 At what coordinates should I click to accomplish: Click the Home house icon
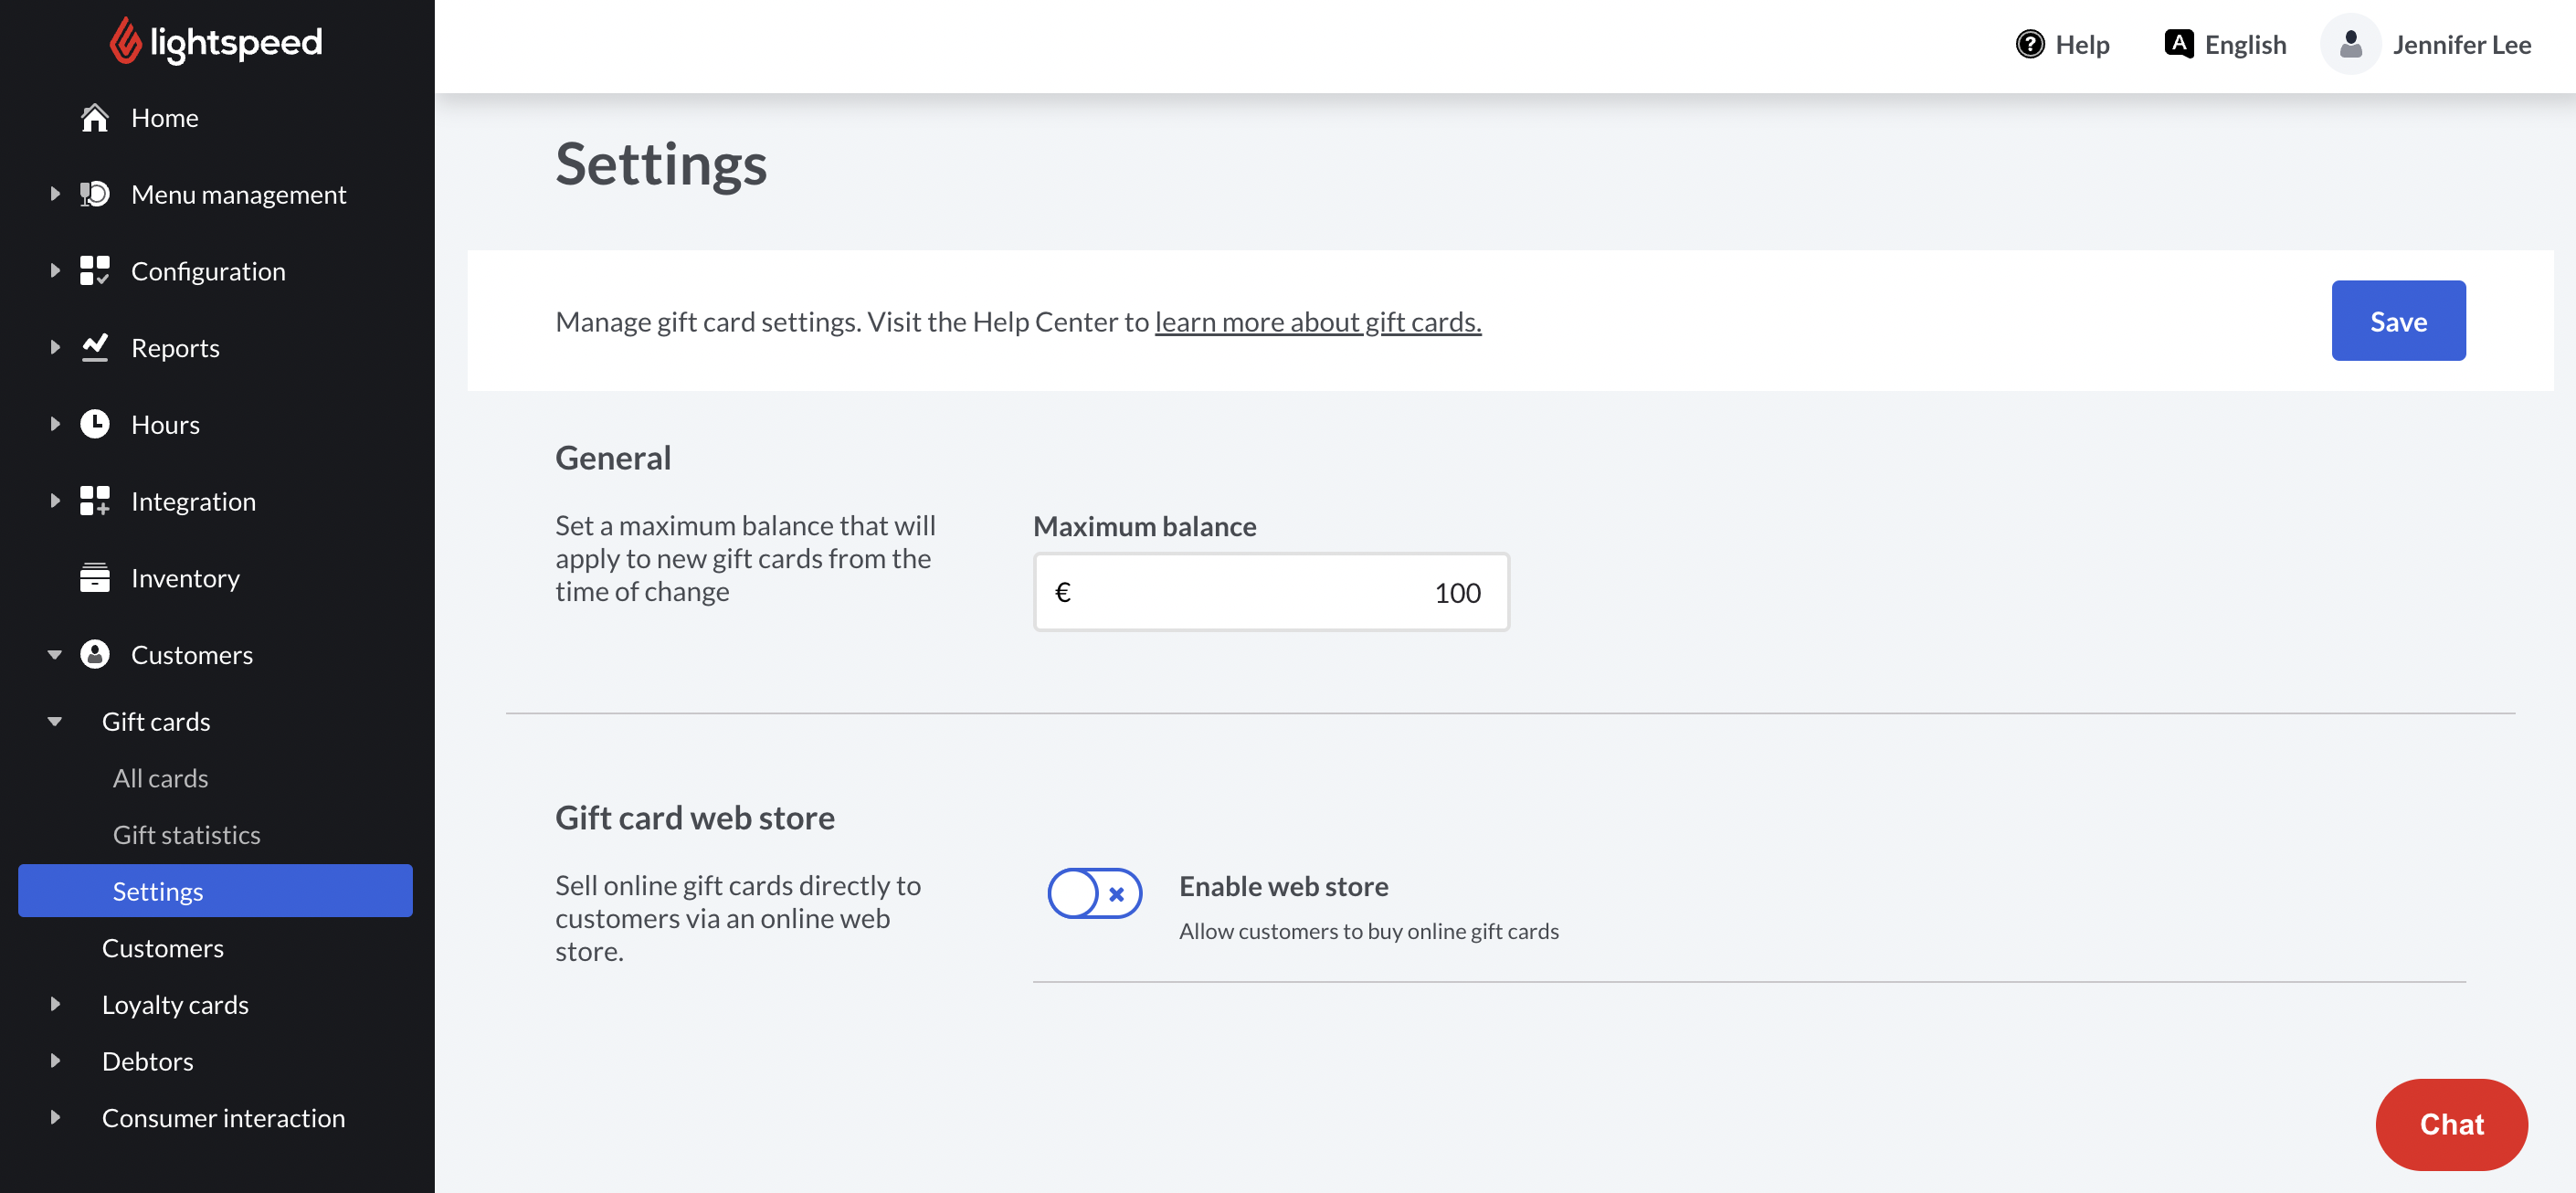[x=94, y=118]
